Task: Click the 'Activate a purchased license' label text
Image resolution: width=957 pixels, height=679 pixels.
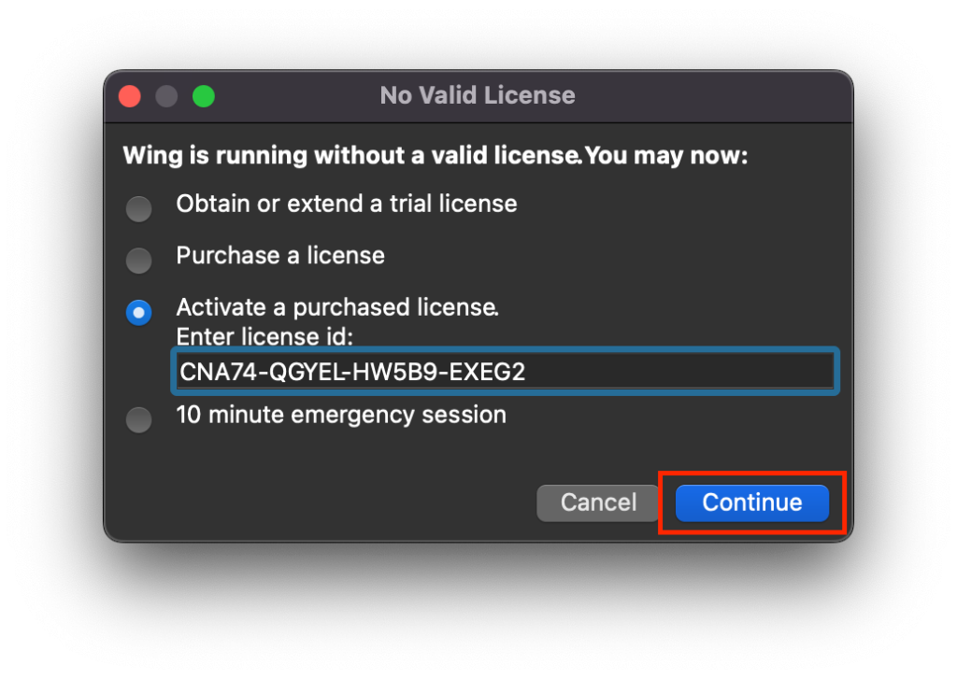Action: click(336, 308)
